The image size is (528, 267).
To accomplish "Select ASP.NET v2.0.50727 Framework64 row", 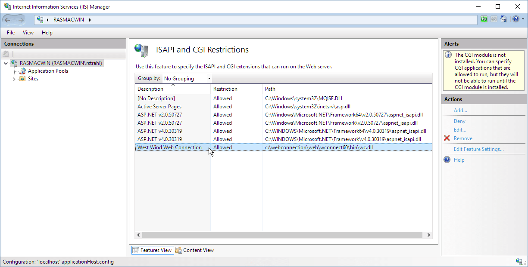I will (284, 115).
